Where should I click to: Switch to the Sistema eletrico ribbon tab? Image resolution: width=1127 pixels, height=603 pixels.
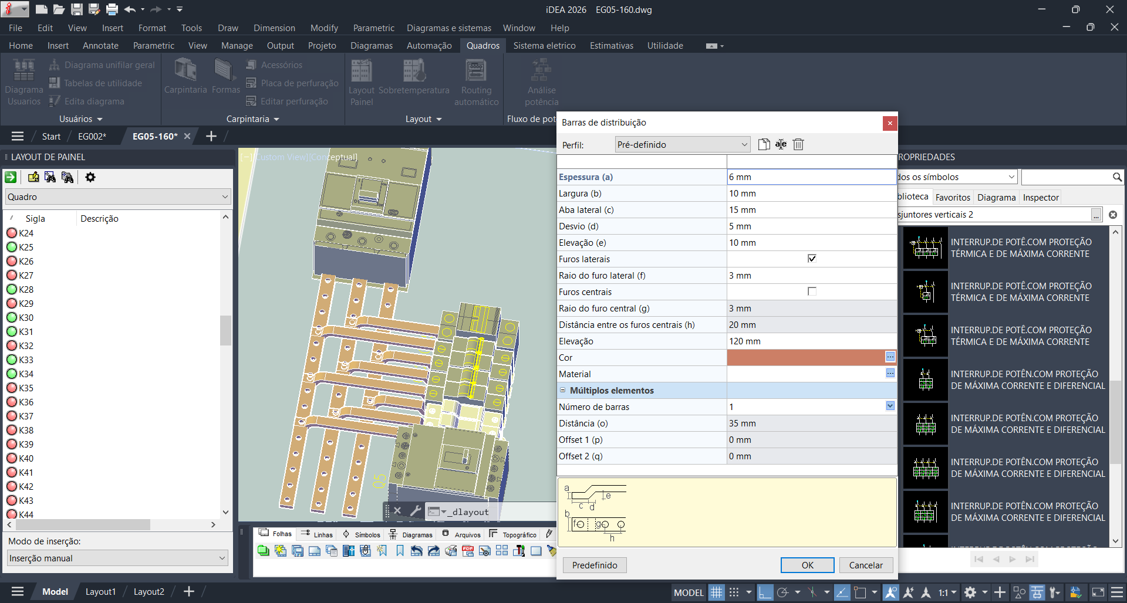point(544,46)
